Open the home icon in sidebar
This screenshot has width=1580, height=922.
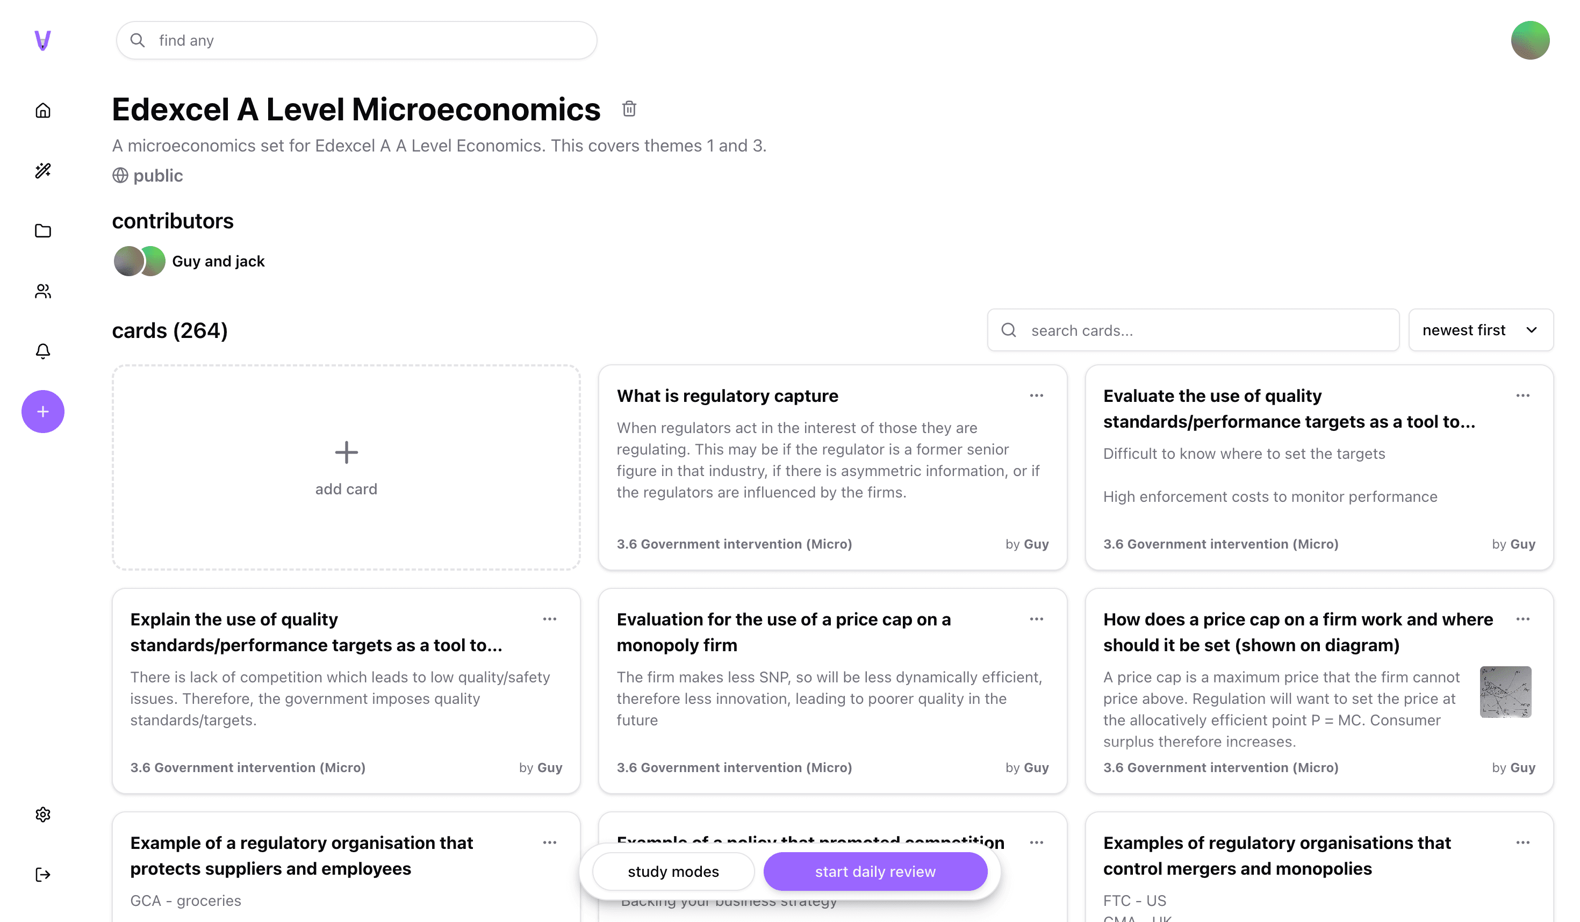click(x=42, y=110)
